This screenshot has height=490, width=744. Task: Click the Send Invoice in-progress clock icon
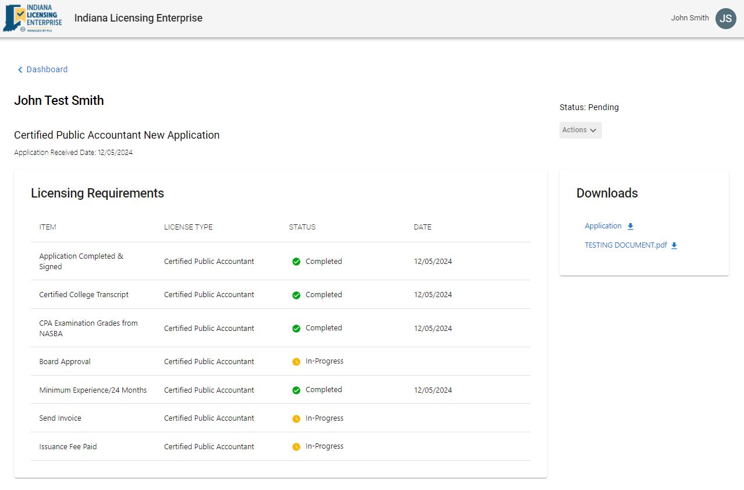296,419
